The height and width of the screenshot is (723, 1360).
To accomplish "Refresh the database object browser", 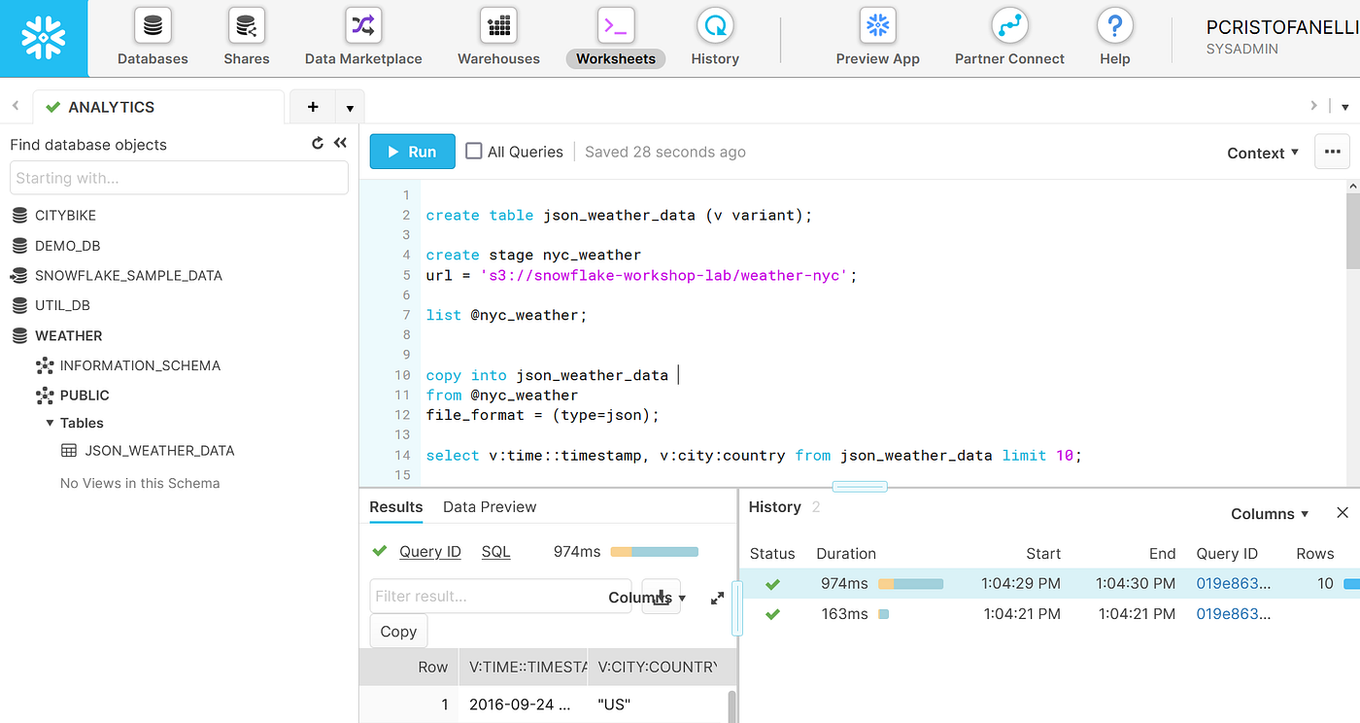I will 317,143.
